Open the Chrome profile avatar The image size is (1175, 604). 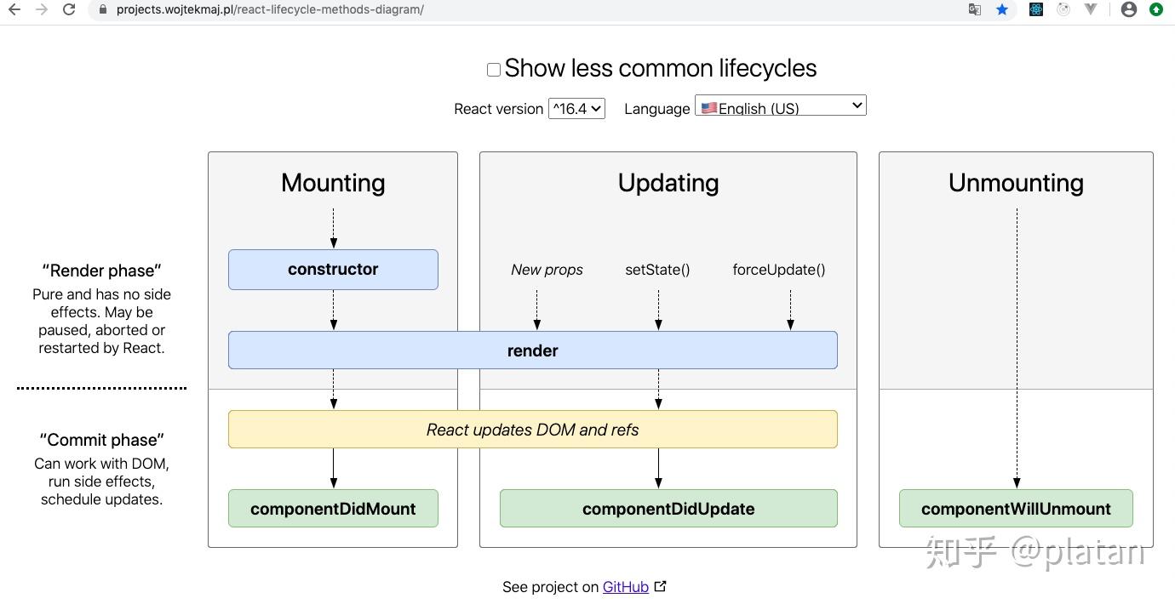tap(1129, 9)
